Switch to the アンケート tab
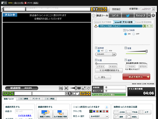Viewport: 158px width, 119px height. [x=36, y=99]
